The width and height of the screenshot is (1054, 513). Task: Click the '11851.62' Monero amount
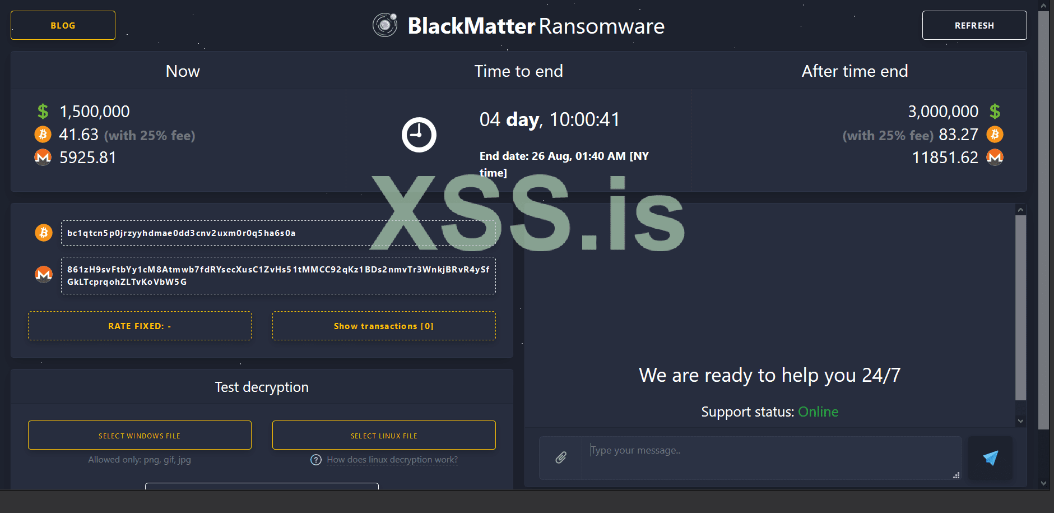945,158
